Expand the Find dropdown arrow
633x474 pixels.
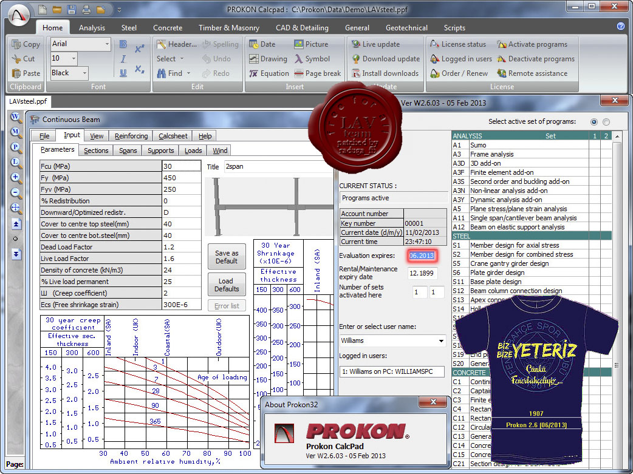(188, 73)
